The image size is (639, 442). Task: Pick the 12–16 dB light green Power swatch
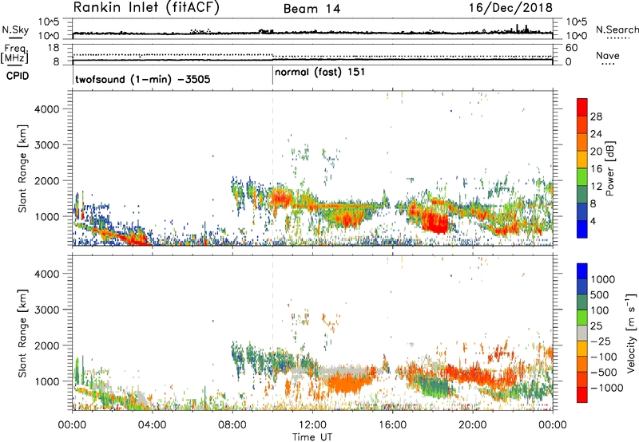tap(582, 177)
